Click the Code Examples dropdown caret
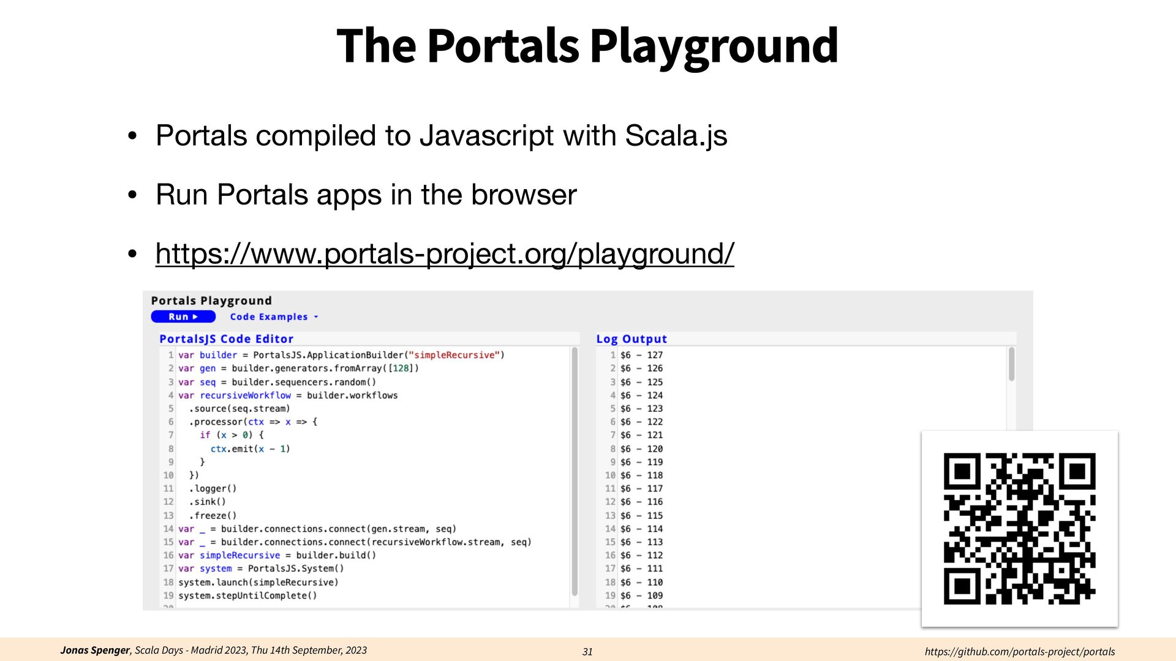The image size is (1176, 661). (x=316, y=317)
